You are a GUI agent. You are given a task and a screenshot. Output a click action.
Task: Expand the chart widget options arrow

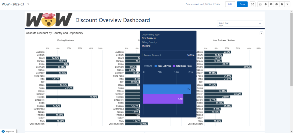[x=261, y=33]
